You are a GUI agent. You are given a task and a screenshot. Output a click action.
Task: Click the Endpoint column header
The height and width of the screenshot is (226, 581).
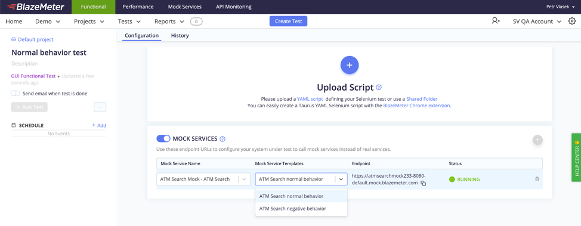[x=361, y=163]
